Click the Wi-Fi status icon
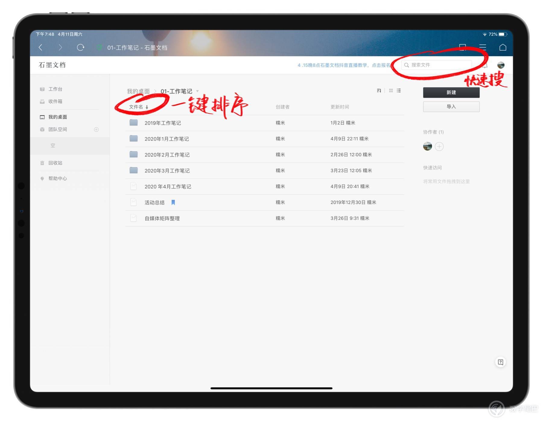543x422 pixels. pos(485,34)
